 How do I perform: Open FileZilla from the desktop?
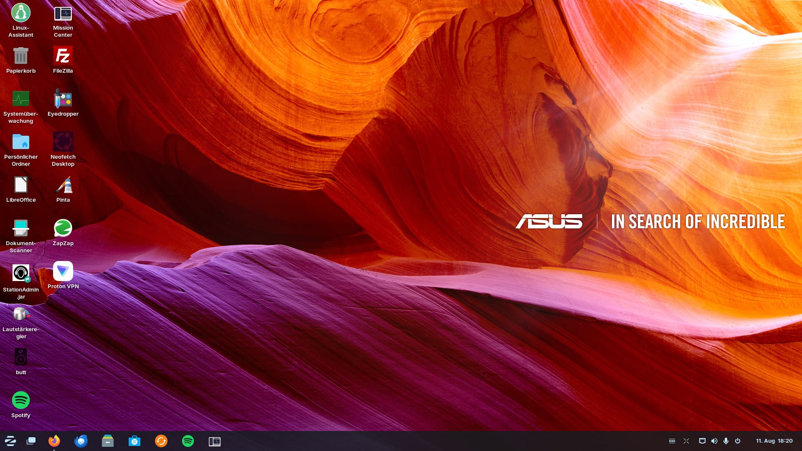tap(63, 56)
